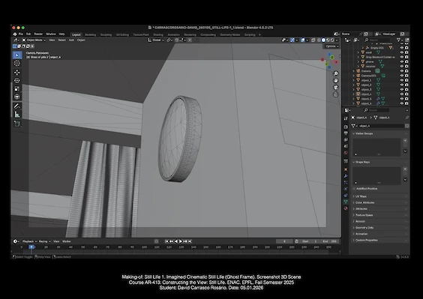
Task: Switch to the Modeling workspace tab
Action: [90, 34]
